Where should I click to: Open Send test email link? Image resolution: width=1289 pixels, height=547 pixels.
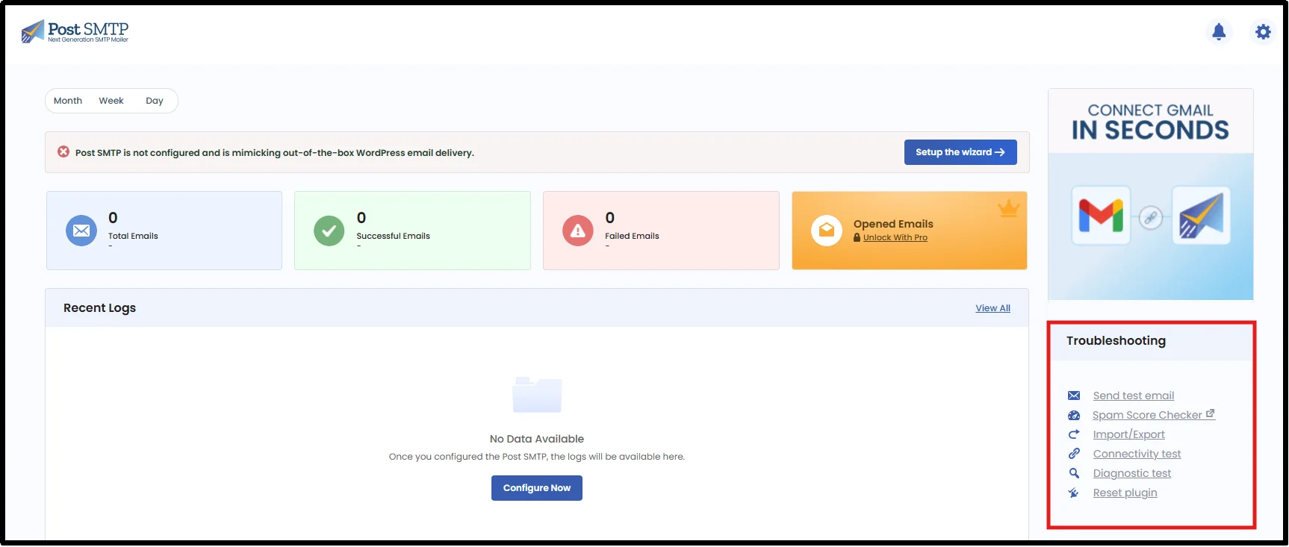click(1134, 396)
